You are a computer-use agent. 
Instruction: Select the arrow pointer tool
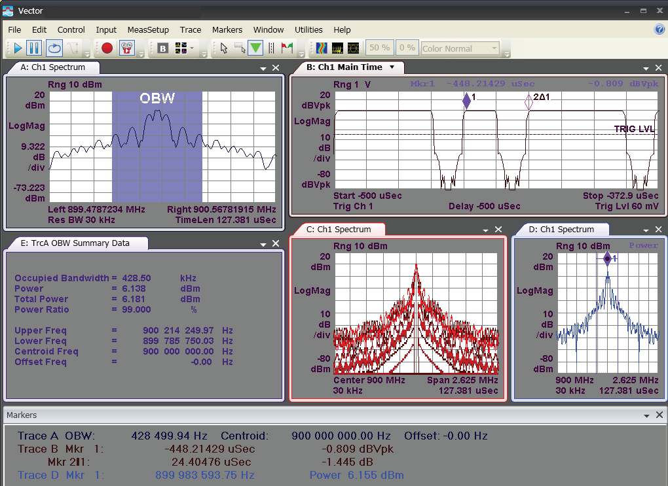[223, 48]
